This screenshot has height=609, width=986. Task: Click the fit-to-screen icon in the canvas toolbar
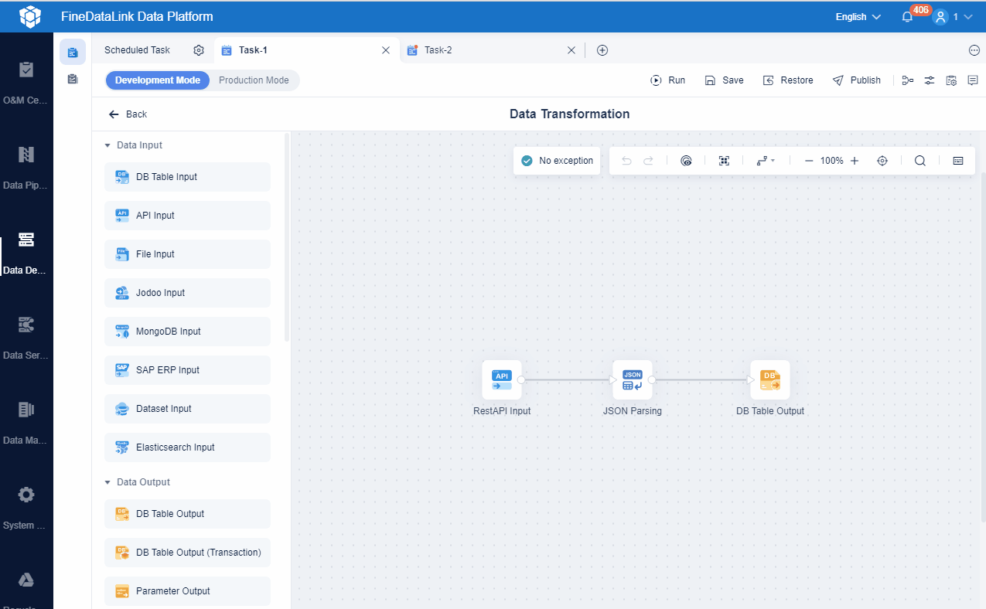point(724,160)
